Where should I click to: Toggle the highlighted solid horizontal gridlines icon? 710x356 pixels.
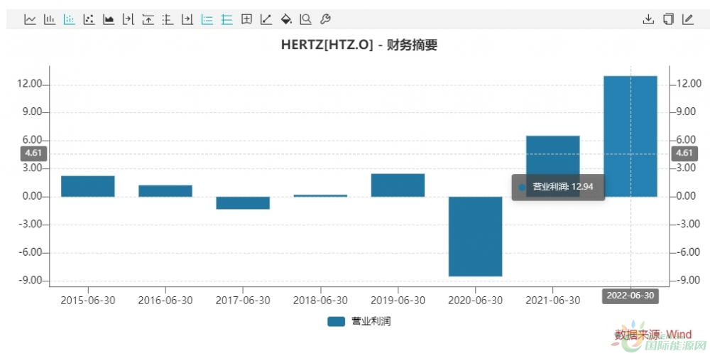click(227, 19)
